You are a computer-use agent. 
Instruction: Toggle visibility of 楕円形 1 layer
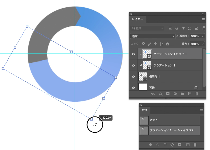(133, 76)
